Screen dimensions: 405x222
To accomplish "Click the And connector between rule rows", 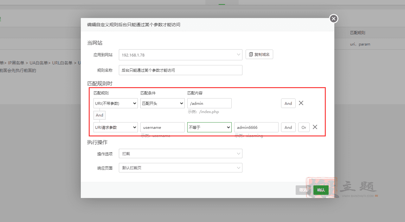I will [x=100, y=115].
